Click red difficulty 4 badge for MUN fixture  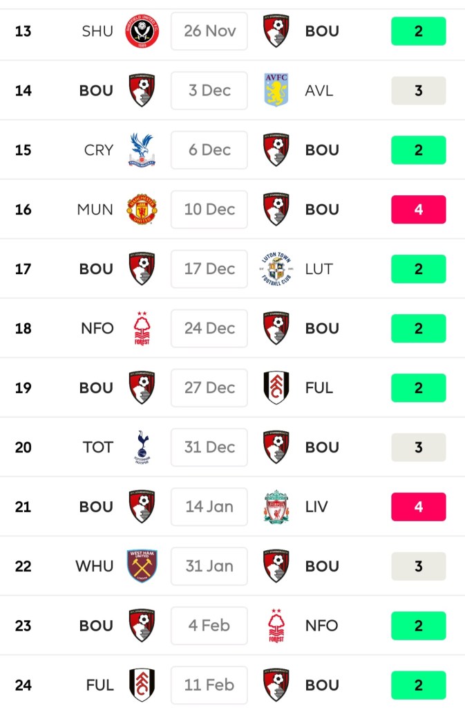point(418,210)
